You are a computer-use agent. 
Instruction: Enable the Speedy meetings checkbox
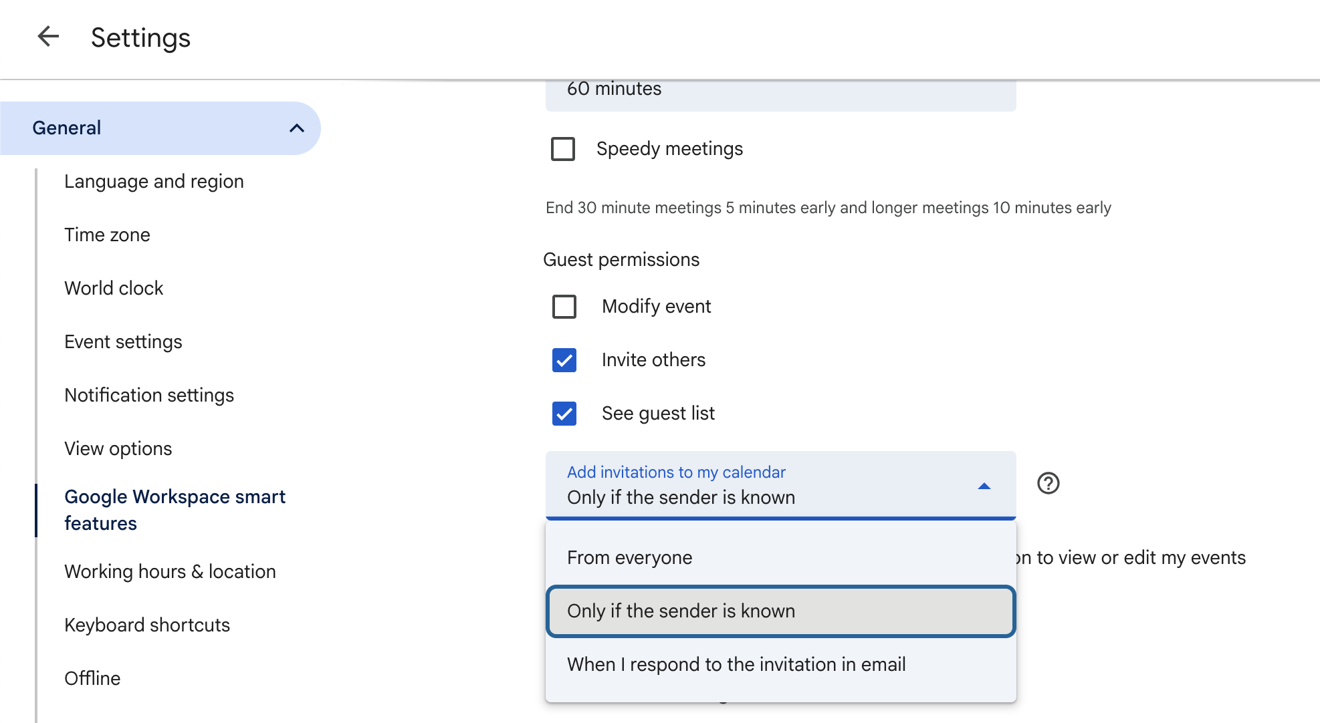563,149
